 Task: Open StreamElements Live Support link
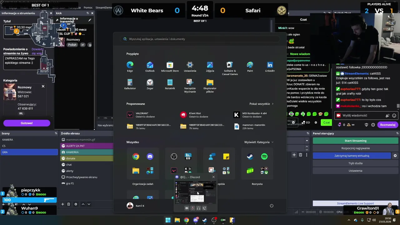coord(355,203)
